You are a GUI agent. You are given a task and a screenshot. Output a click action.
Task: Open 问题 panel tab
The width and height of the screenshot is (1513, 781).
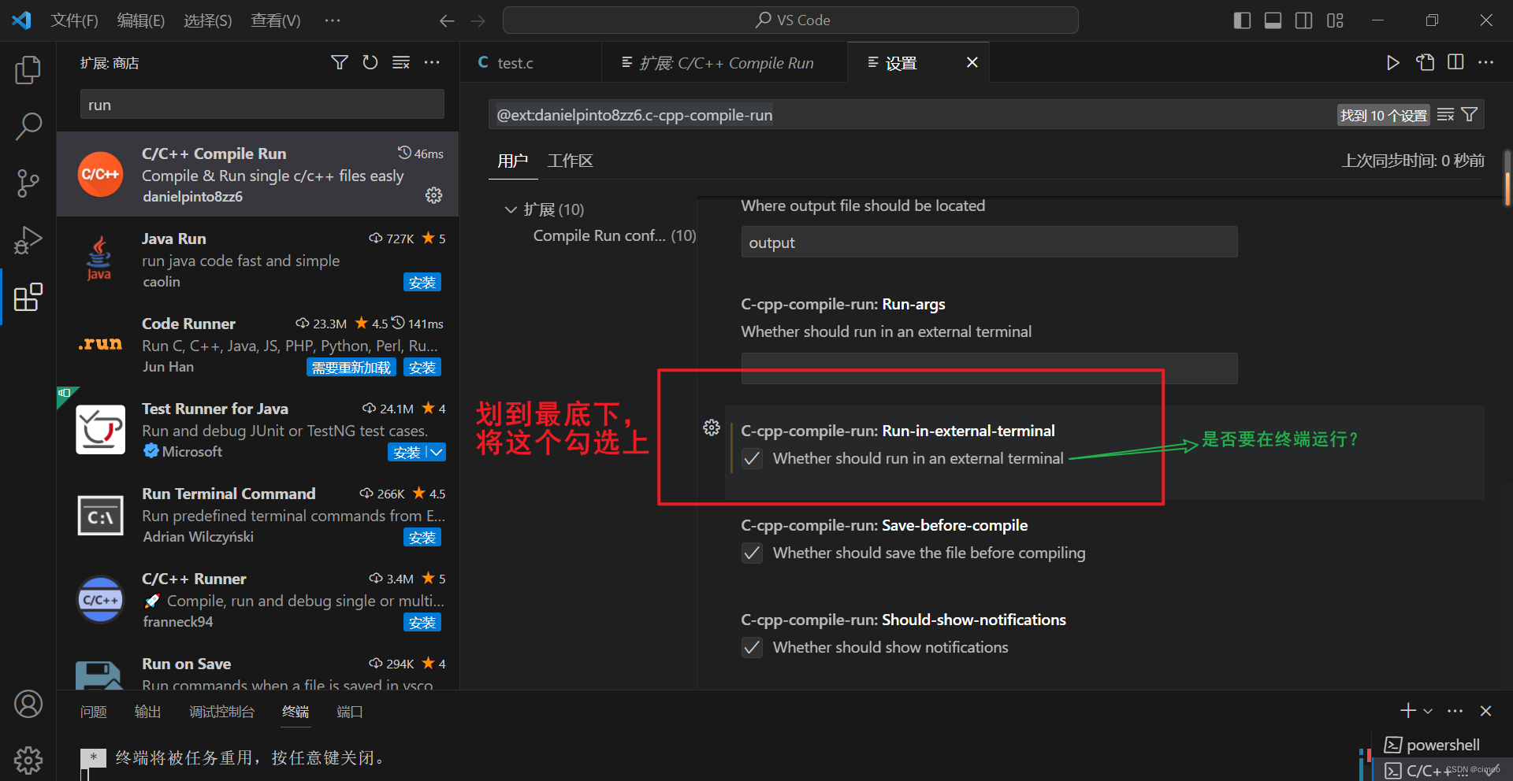pos(94,712)
